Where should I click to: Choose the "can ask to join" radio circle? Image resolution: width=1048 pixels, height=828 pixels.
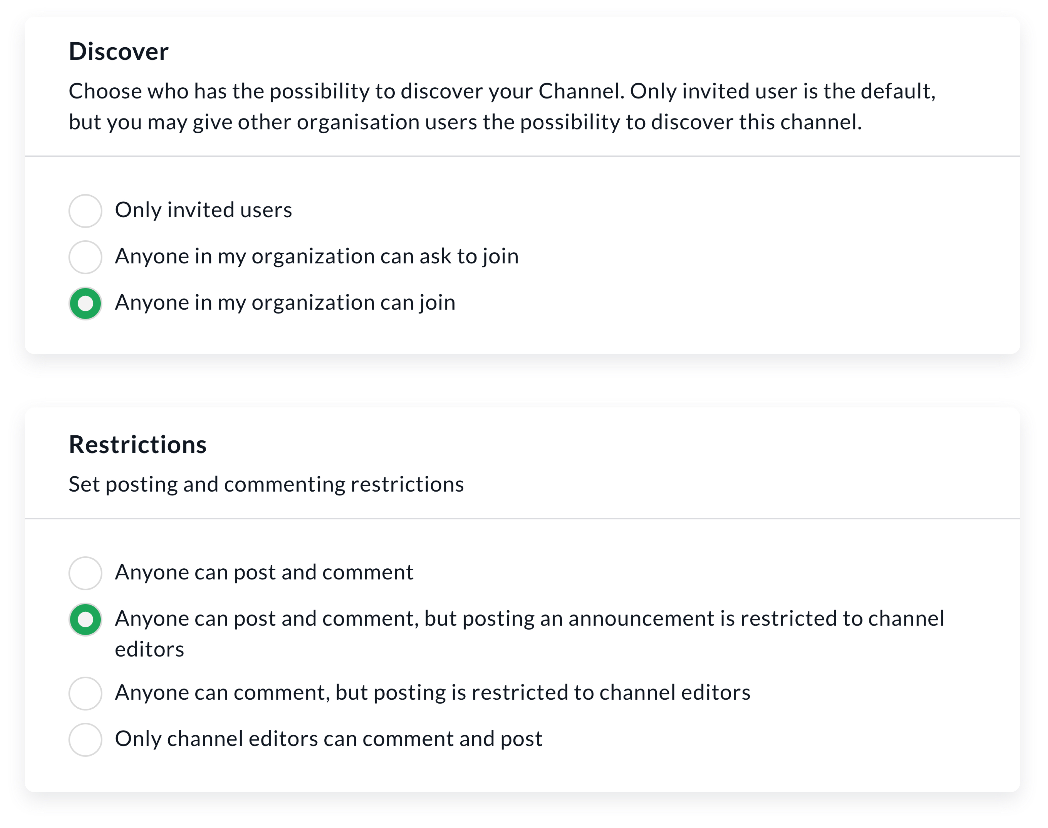point(85,257)
